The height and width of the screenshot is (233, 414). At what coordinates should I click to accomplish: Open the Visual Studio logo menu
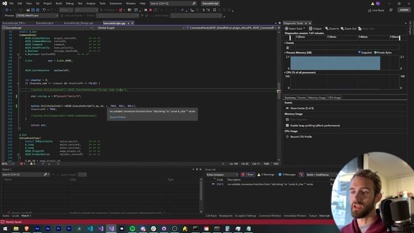[x=5, y=3]
